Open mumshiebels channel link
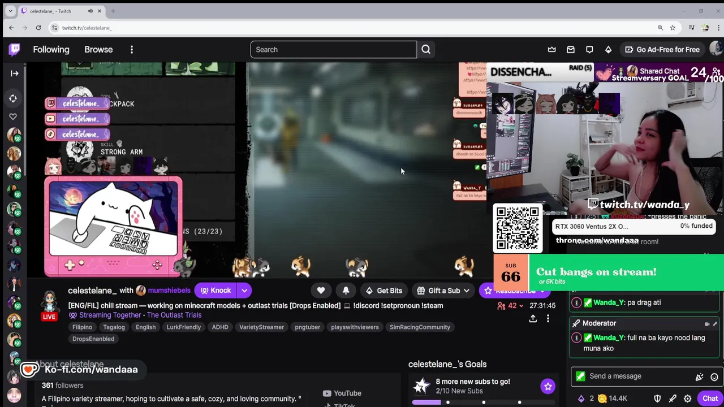Image resolution: width=724 pixels, height=407 pixels. [x=169, y=291]
